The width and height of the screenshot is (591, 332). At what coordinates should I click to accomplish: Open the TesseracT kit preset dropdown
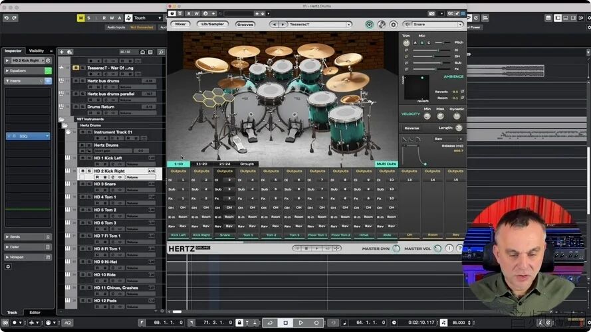pos(348,25)
